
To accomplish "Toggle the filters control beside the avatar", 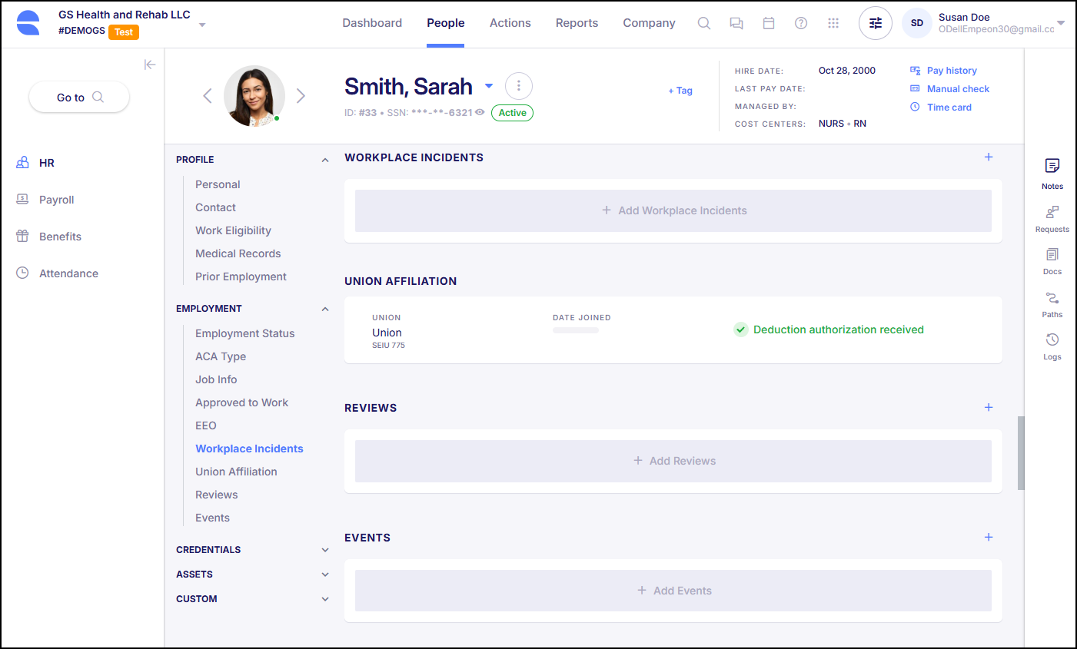I will [x=875, y=23].
